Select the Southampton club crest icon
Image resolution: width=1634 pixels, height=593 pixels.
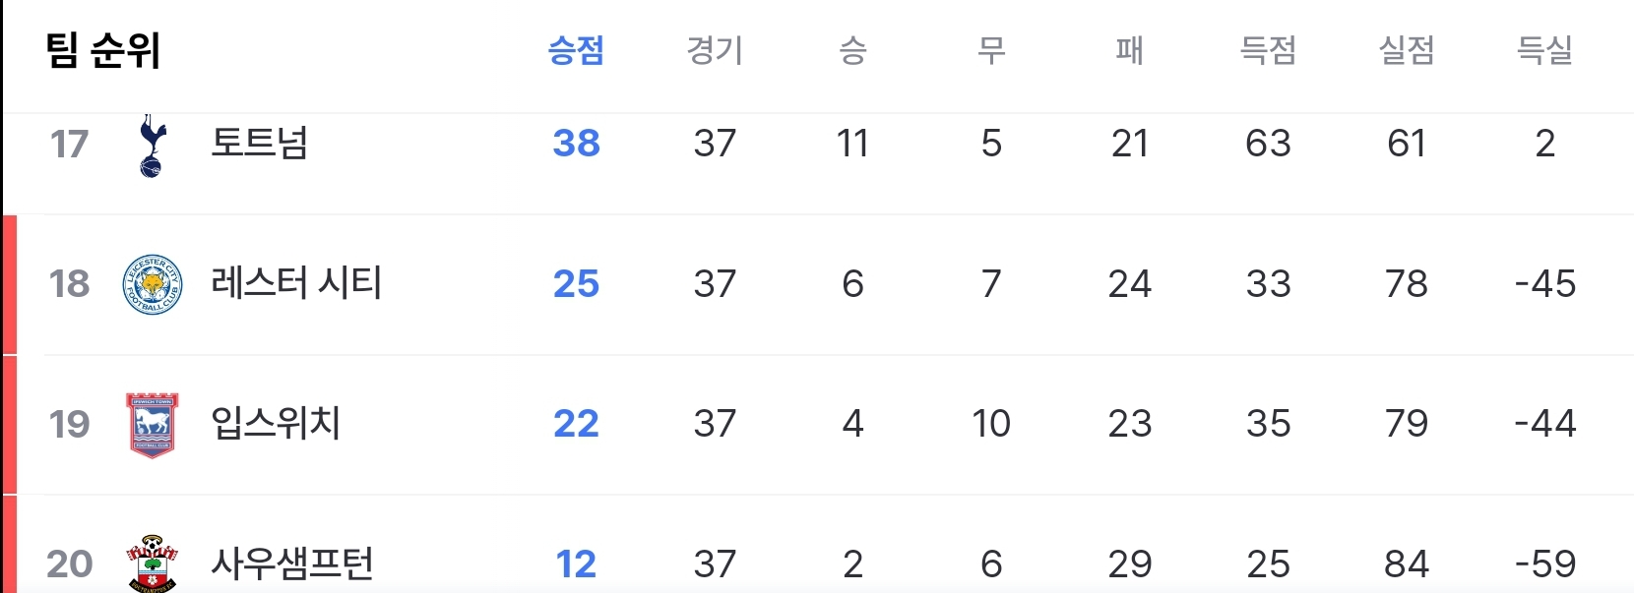pyautogui.click(x=152, y=563)
